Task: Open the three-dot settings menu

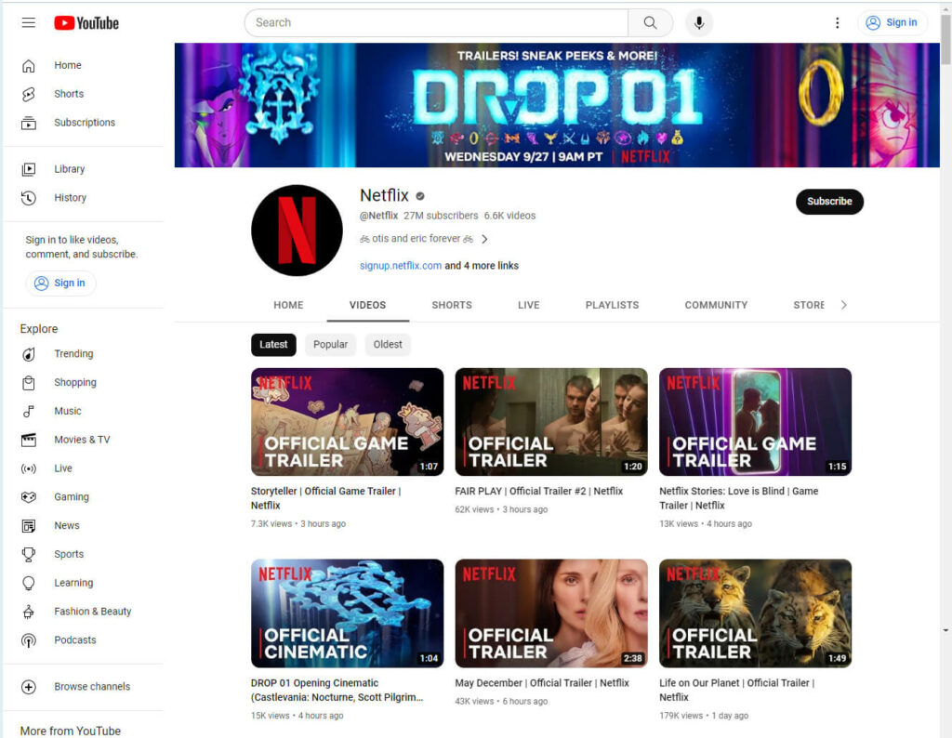Action: point(838,23)
